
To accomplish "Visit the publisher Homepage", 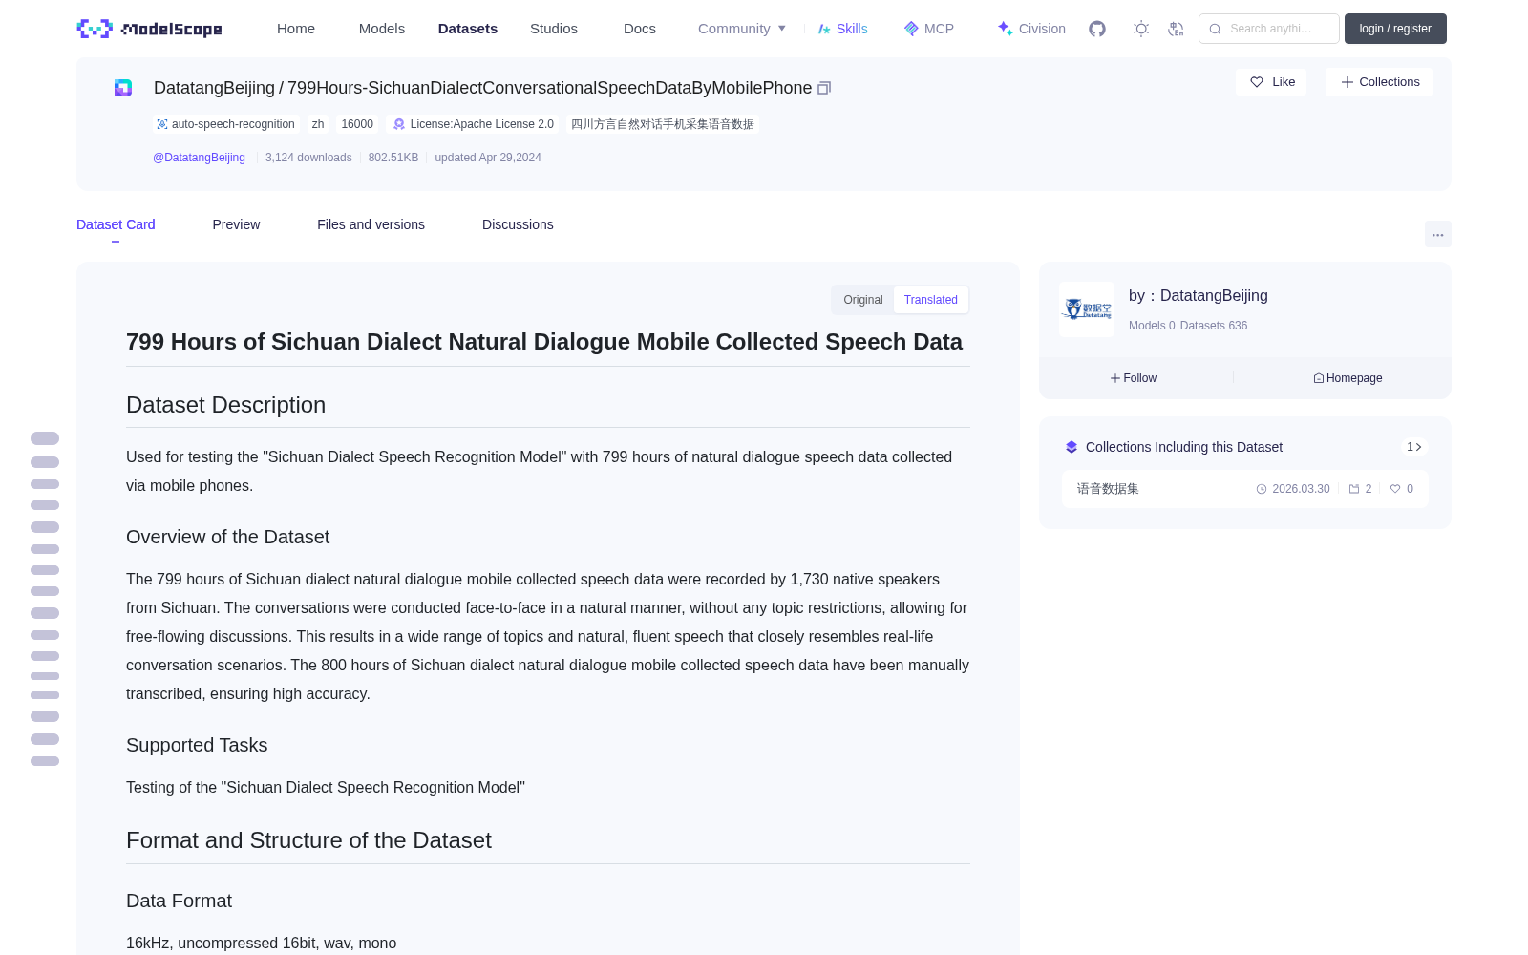I will click(1348, 378).
